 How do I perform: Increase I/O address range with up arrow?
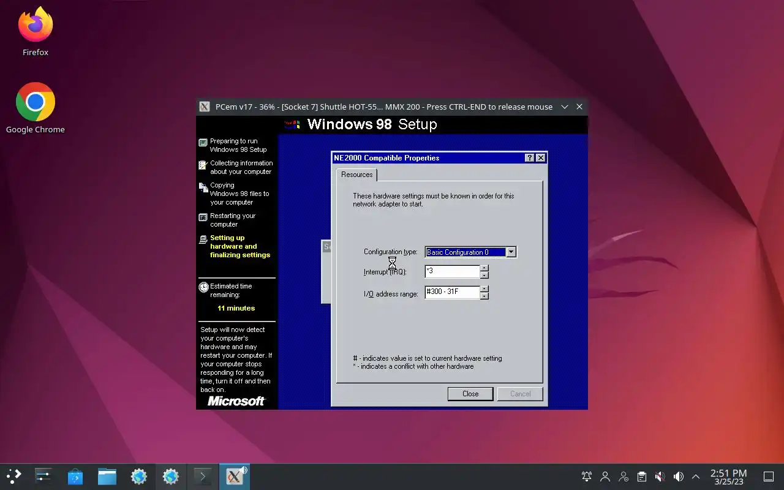(484, 289)
